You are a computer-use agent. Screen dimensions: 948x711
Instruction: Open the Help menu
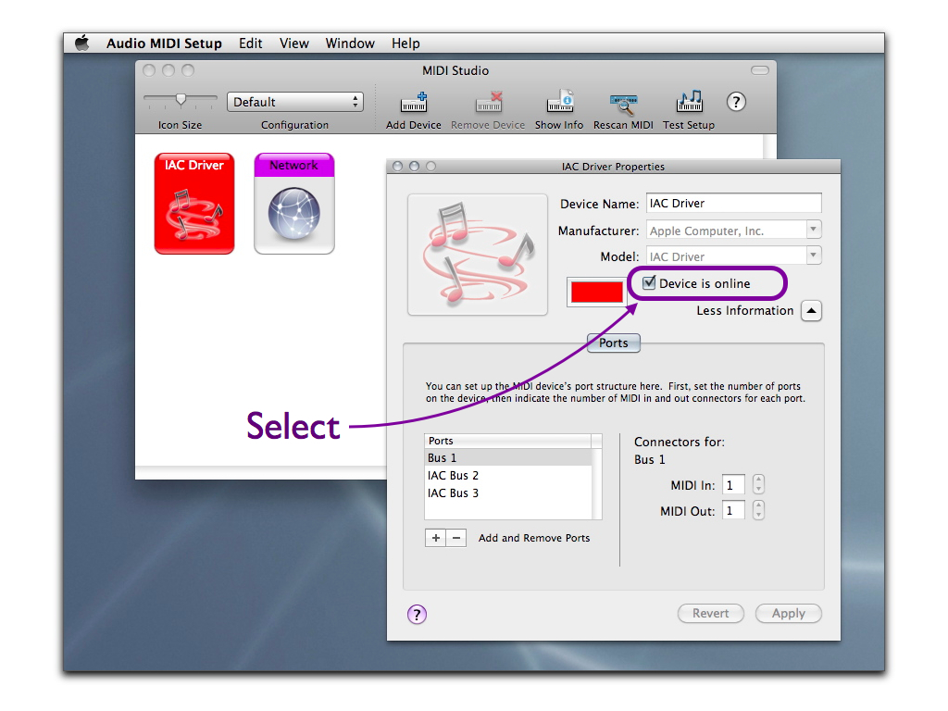[405, 44]
